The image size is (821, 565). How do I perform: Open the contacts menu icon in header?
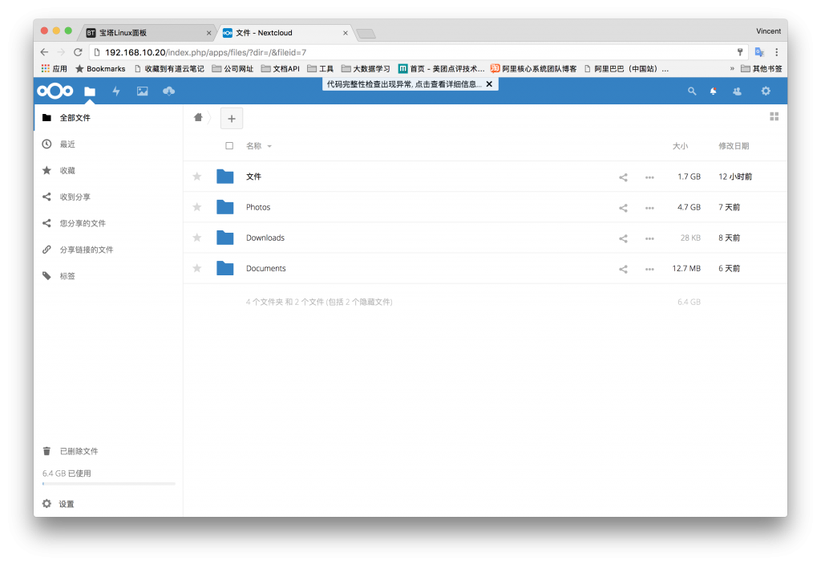pos(738,91)
